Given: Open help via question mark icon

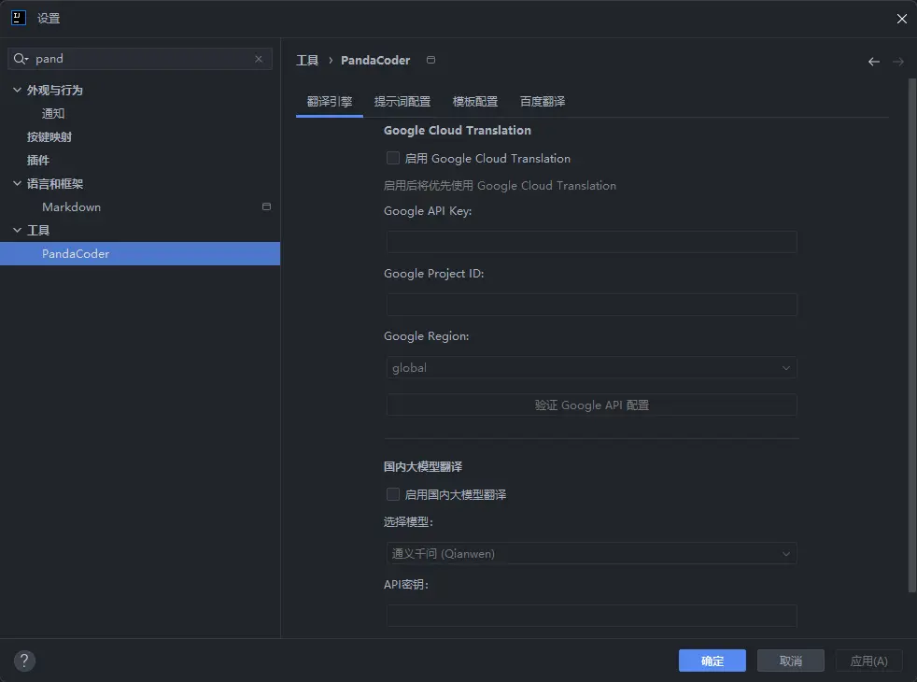Looking at the screenshot, I should click(x=24, y=661).
